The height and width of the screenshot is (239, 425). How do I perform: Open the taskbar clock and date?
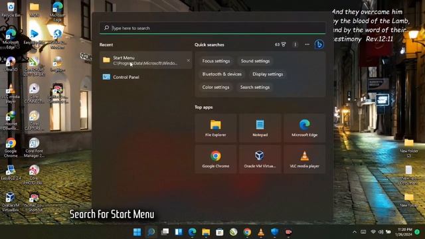tap(404, 232)
